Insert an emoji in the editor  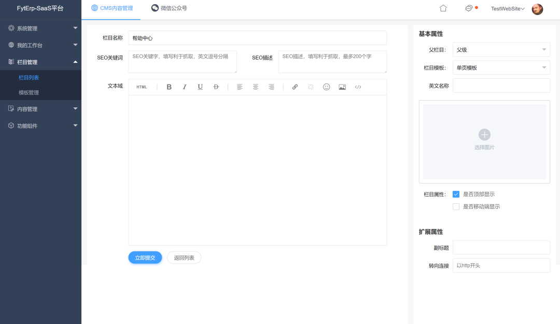326,87
